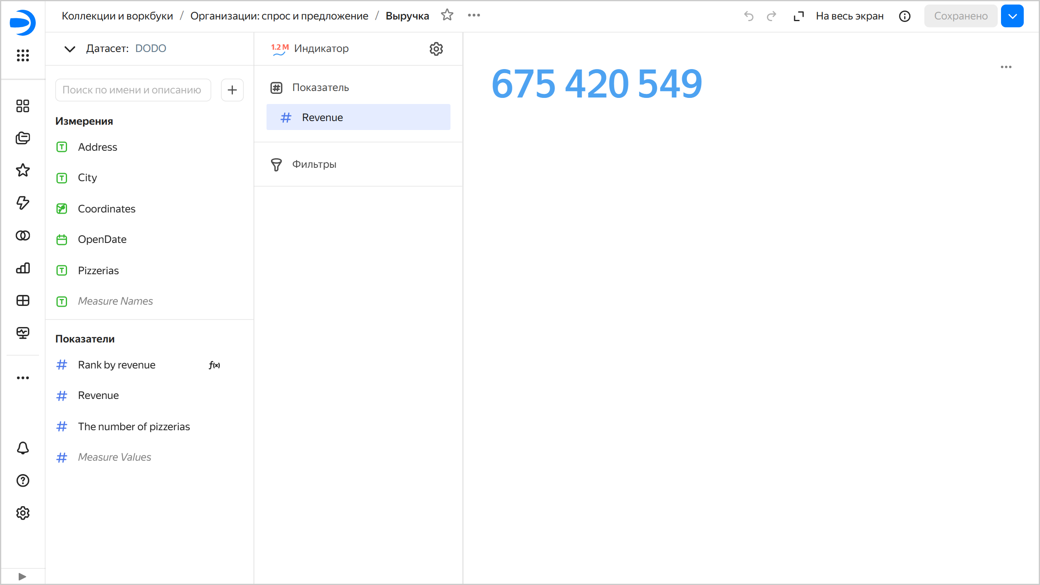Open DODO dataset link

[x=150, y=49]
